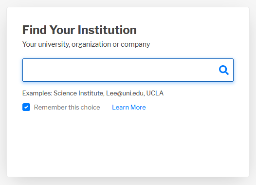Click the word More in the blue link
Image resolution: width=256 pixels, height=185 pixels.
point(138,107)
